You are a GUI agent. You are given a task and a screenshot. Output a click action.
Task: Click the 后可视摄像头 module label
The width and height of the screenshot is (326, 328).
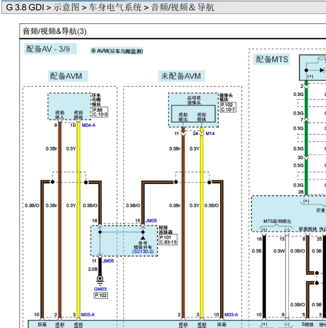(x=194, y=100)
